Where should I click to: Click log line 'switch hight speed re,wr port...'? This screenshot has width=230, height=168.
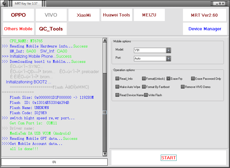pyautogui.click(x=38, y=118)
